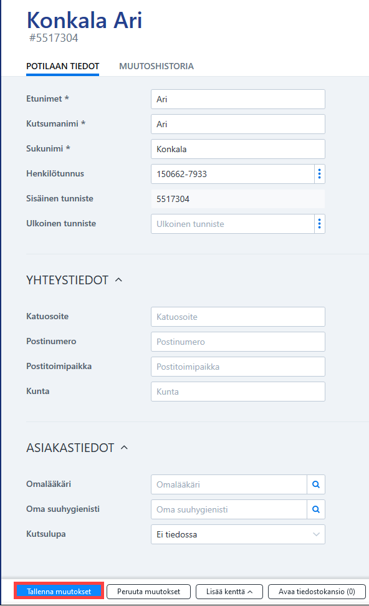This screenshot has width=369, height=606.
Task: Open the Henkilötunnus three-dot options menu
Action: click(320, 174)
